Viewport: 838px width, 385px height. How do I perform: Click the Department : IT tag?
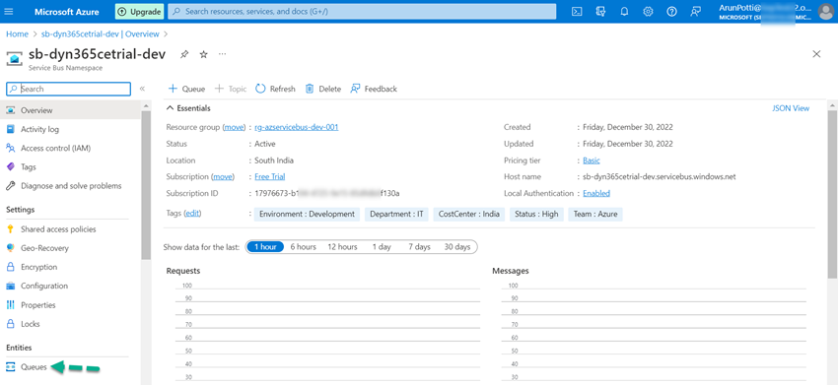point(396,214)
